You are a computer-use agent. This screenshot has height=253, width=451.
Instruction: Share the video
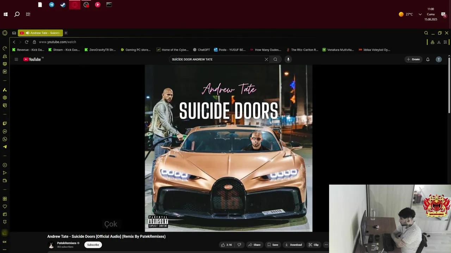click(254, 245)
